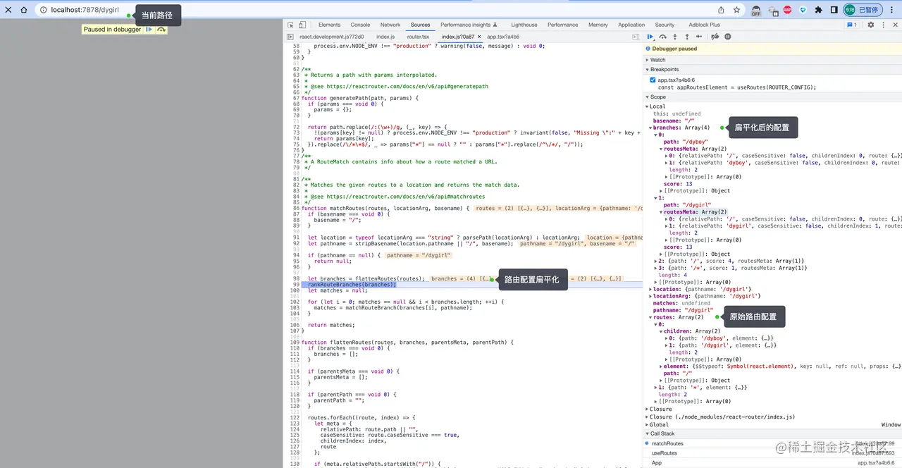
Task: Click the blue shield extension icon
Action: coord(803,10)
